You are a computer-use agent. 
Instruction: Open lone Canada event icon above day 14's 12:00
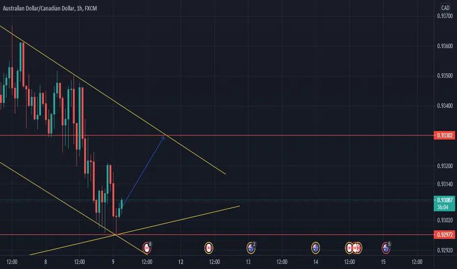point(349,248)
